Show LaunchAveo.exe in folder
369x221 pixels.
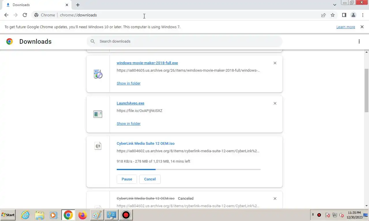coord(129,123)
